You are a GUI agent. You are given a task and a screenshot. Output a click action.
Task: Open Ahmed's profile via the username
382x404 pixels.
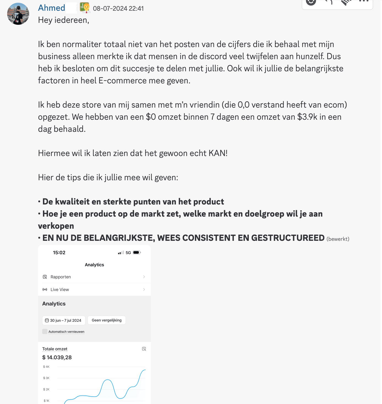(x=51, y=8)
